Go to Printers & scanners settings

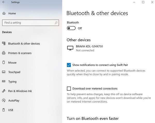coord(20,53)
